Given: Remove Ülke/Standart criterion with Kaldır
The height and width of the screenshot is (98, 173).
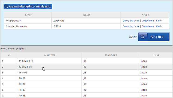Looking at the screenshot, I should (159, 21).
